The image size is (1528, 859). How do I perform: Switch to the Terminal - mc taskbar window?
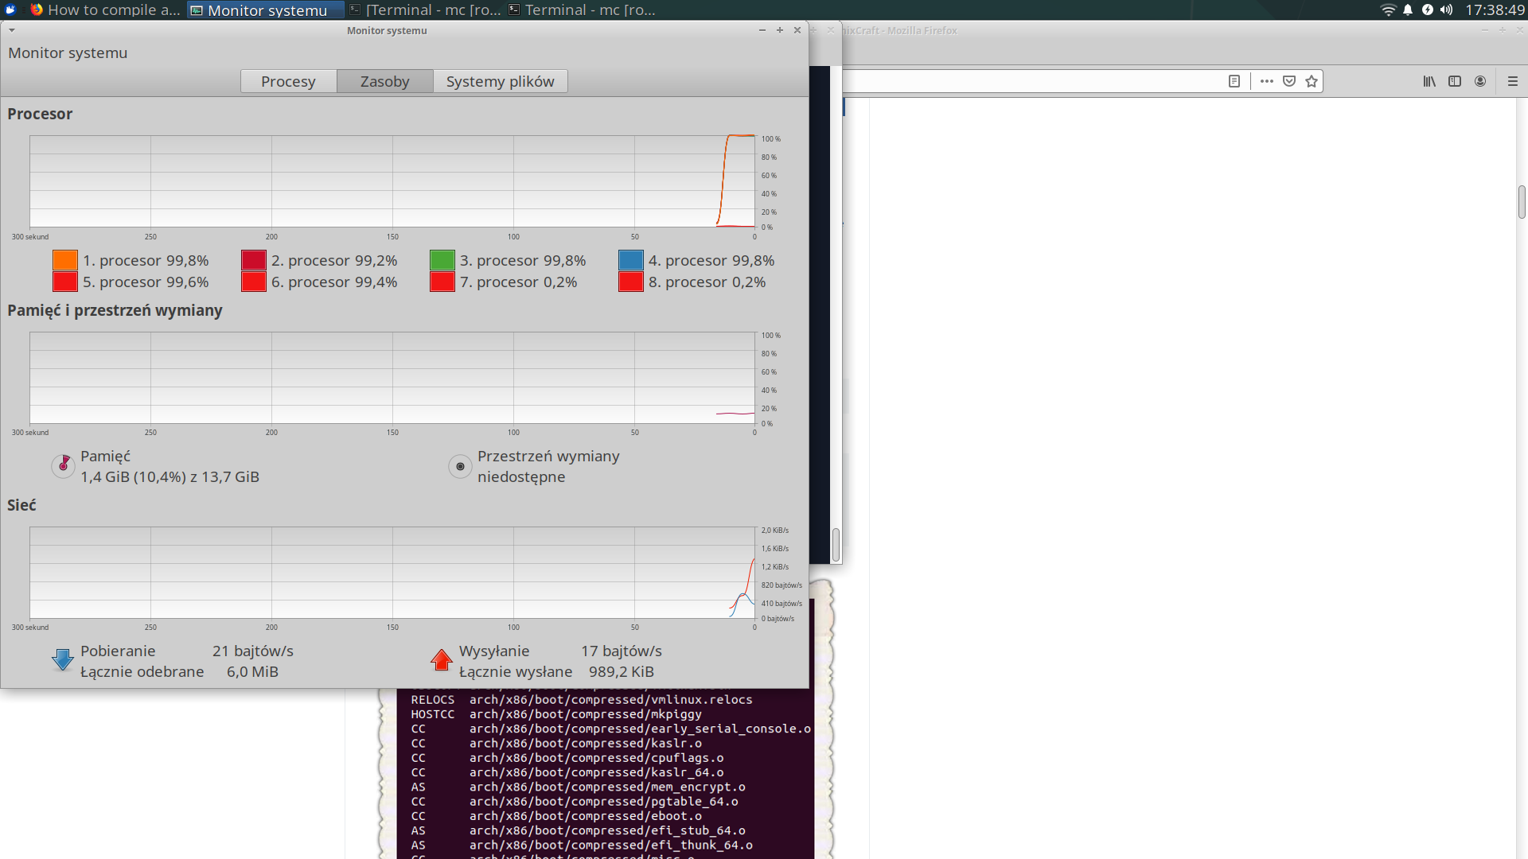[582, 10]
